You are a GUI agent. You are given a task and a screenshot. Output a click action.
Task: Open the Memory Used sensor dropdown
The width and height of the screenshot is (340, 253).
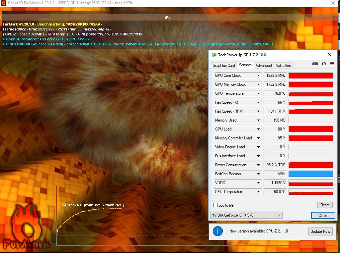pos(258,120)
